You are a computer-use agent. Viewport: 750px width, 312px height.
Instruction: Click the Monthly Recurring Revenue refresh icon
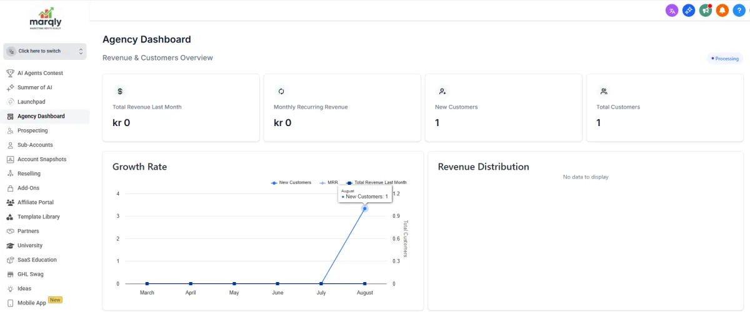[x=281, y=91]
